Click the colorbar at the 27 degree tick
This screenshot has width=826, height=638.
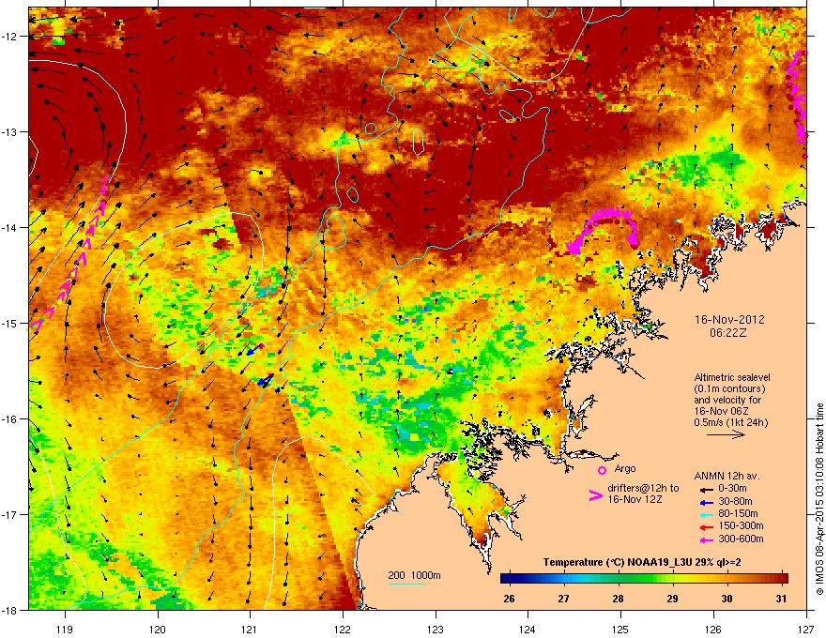click(x=564, y=578)
